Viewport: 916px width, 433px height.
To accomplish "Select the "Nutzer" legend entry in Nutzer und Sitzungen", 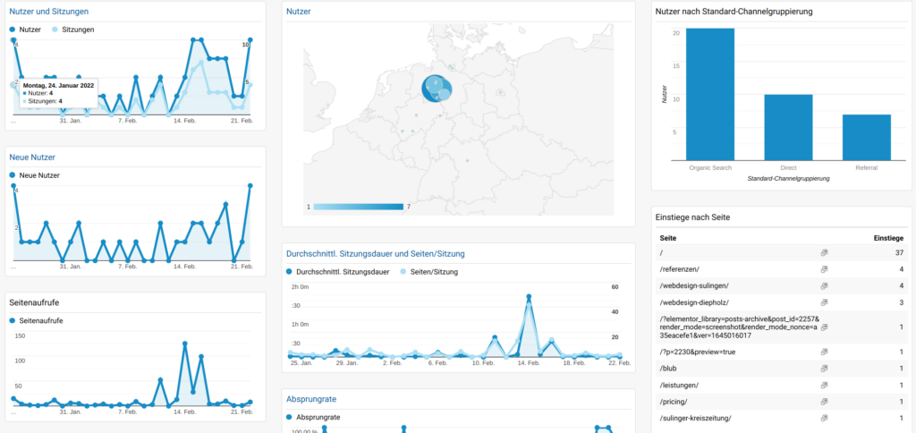I will [25, 30].
